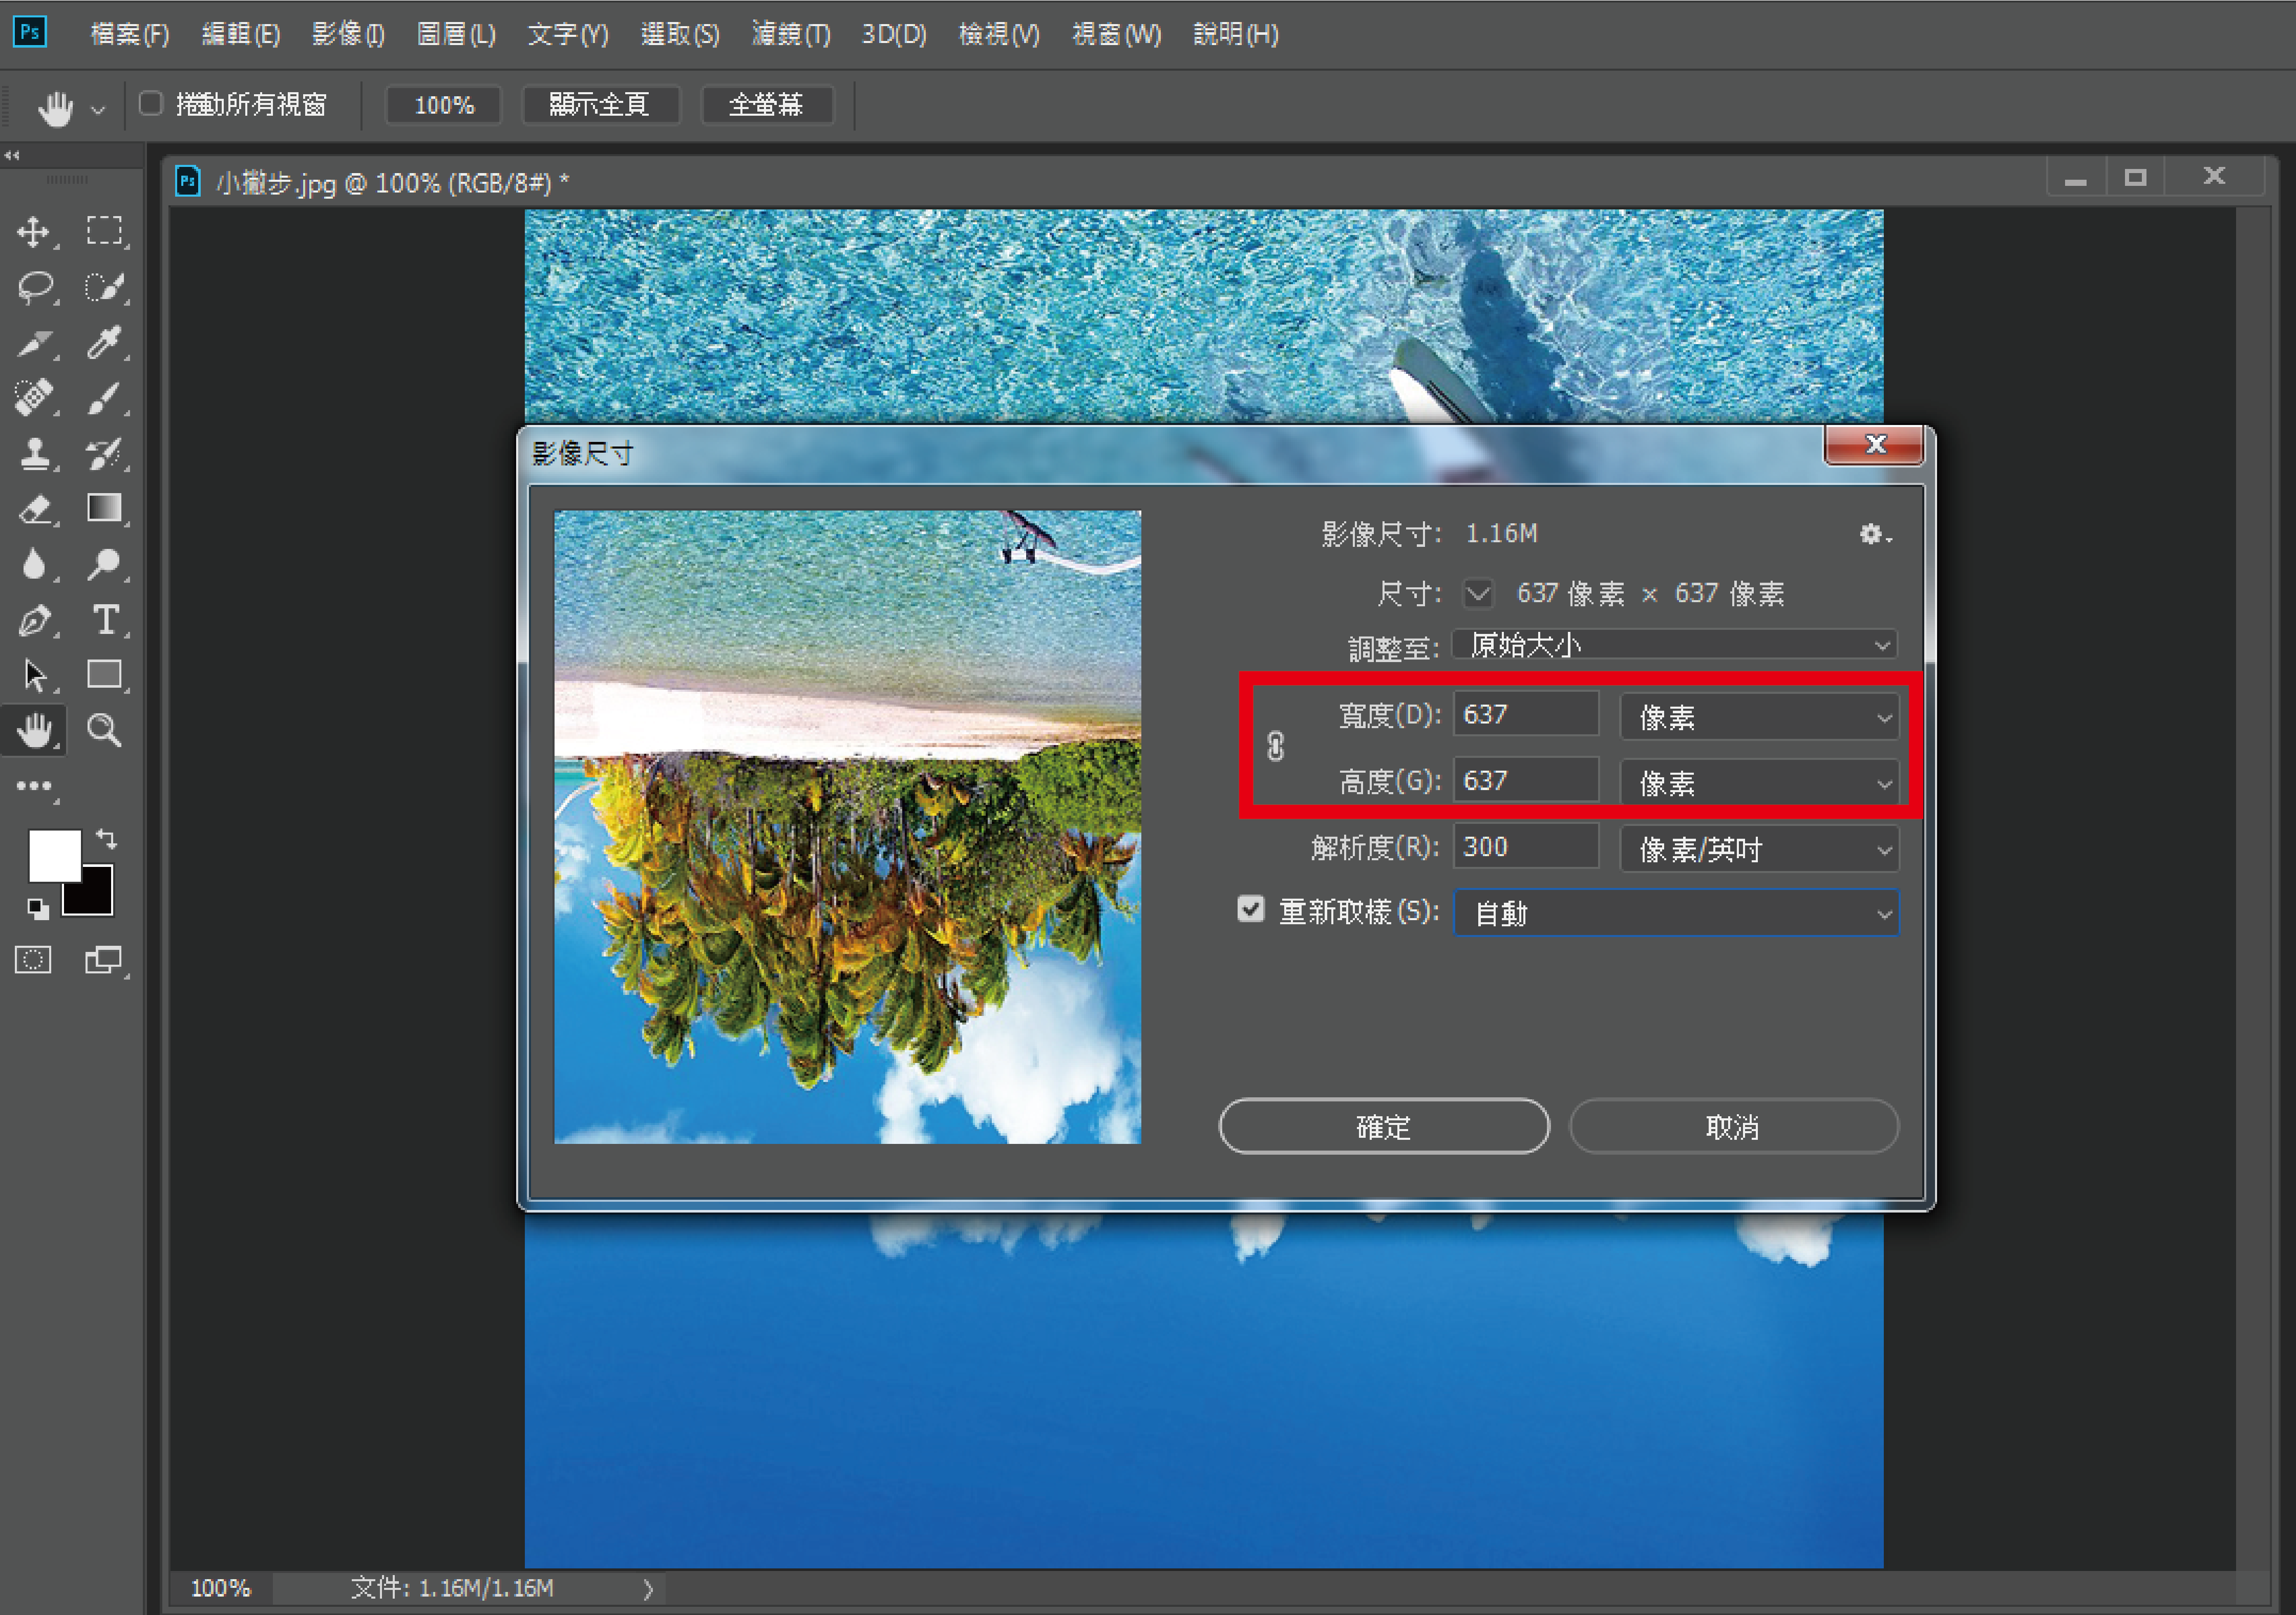The height and width of the screenshot is (1615, 2296).
Task: Click the resolution (解析度) input field
Action: [x=1525, y=847]
